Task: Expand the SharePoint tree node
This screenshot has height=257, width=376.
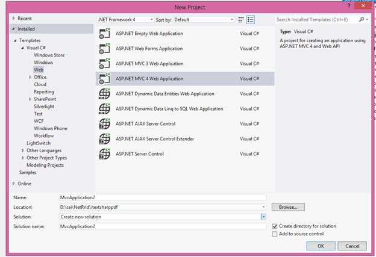Action: tap(30, 99)
